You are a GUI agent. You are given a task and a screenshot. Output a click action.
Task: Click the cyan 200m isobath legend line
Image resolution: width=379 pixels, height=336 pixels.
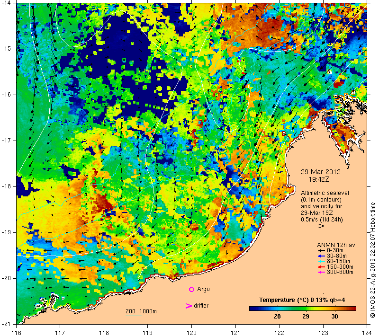point(134,316)
